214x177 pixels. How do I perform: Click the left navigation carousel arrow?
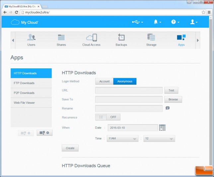13,40
